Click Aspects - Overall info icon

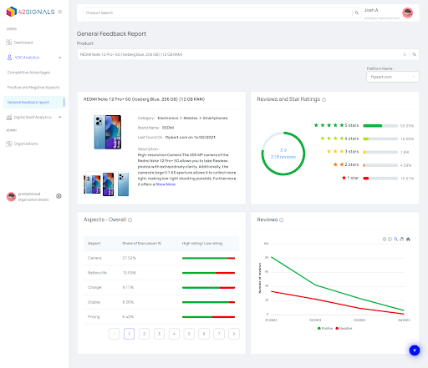tap(130, 220)
